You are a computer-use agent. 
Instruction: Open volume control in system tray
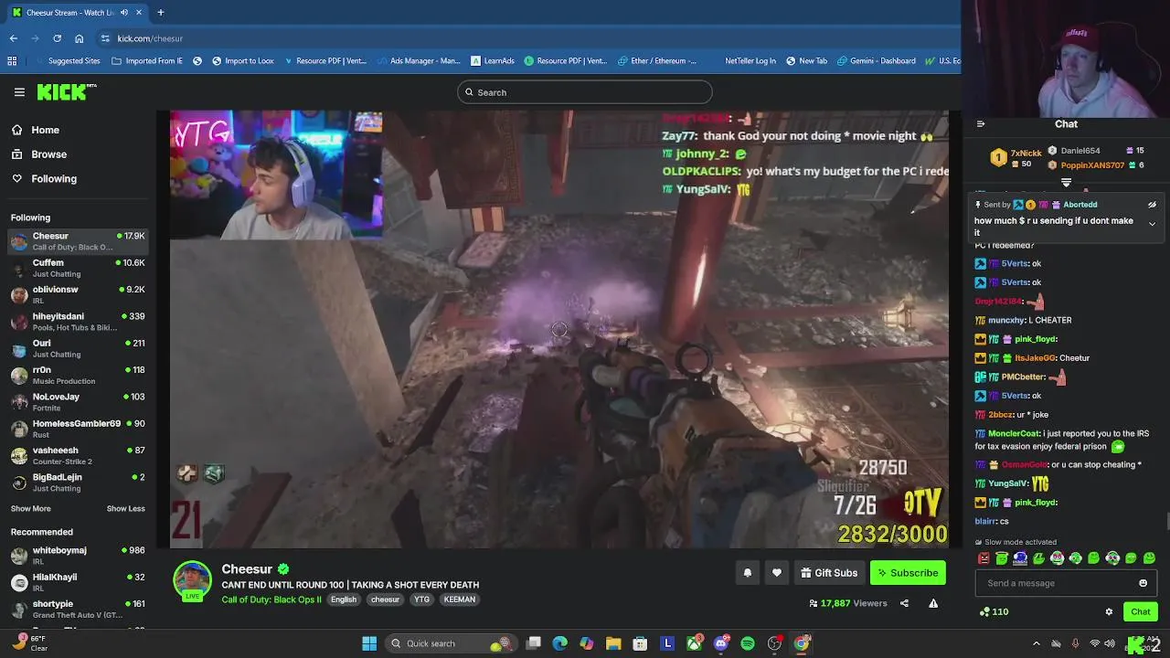click(1111, 643)
